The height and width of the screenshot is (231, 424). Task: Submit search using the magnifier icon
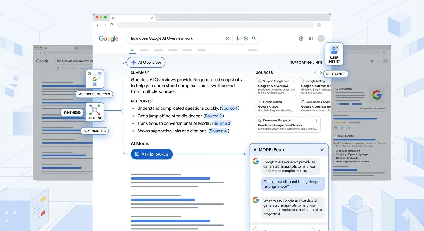click(254, 38)
